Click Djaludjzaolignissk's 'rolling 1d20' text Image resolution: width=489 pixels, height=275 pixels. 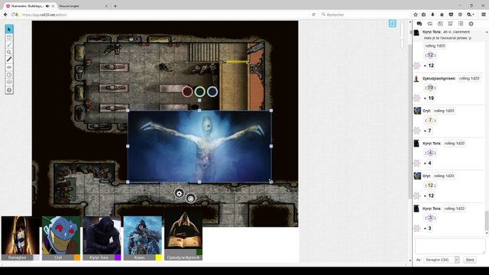point(469,78)
